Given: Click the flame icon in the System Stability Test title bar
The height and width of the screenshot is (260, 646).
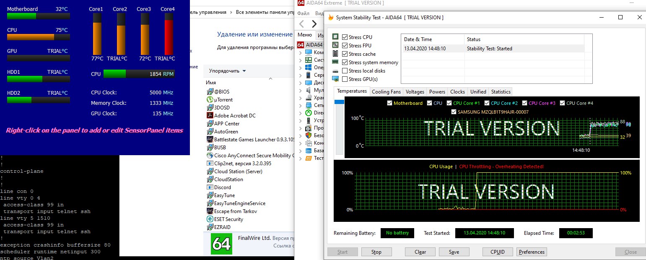Looking at the screenshot, I should tap(331, 18).
